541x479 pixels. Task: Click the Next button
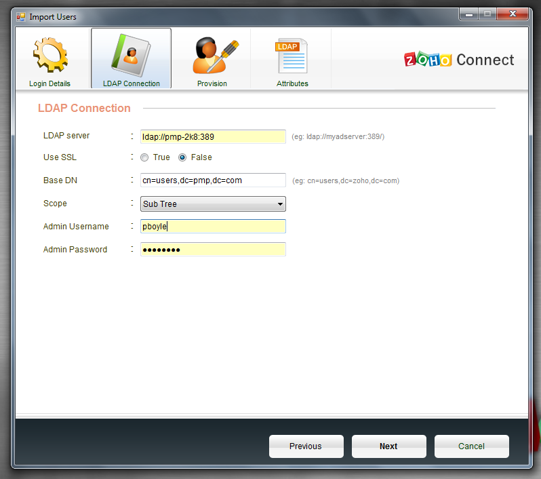pos(389,446)
